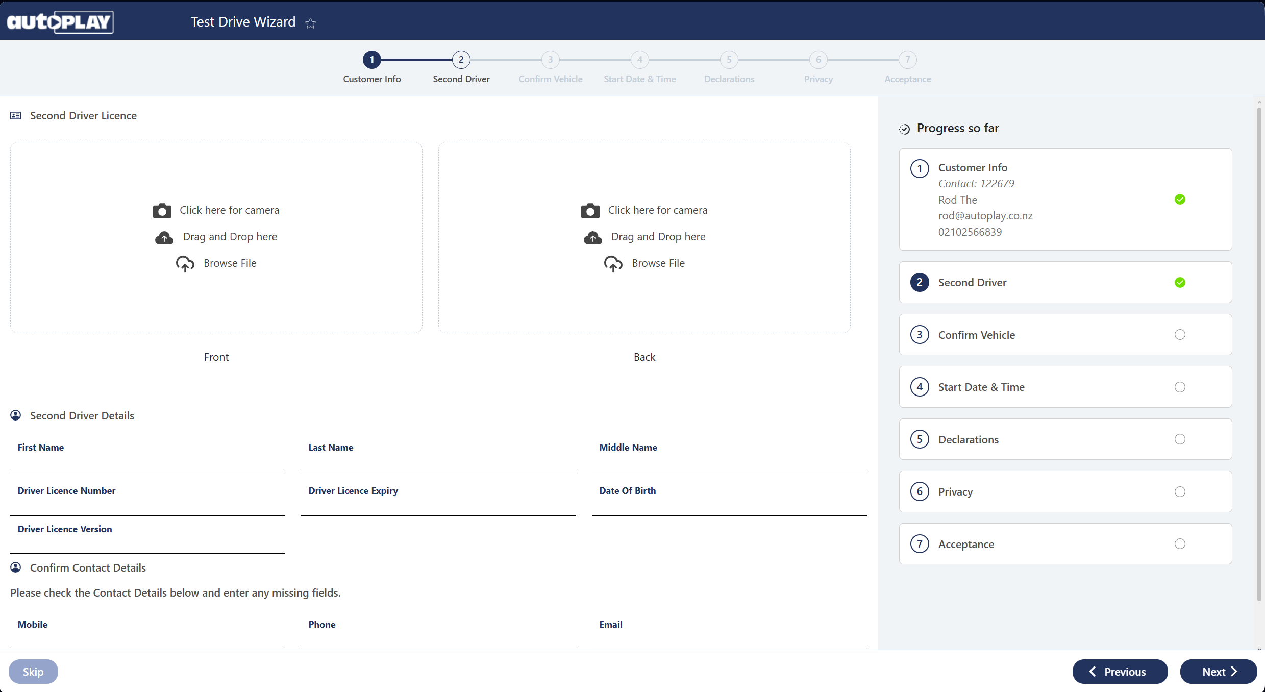Click camera icon in Front licence box
The width and height of the screenshot is (1265, 692).
(162, 210)
